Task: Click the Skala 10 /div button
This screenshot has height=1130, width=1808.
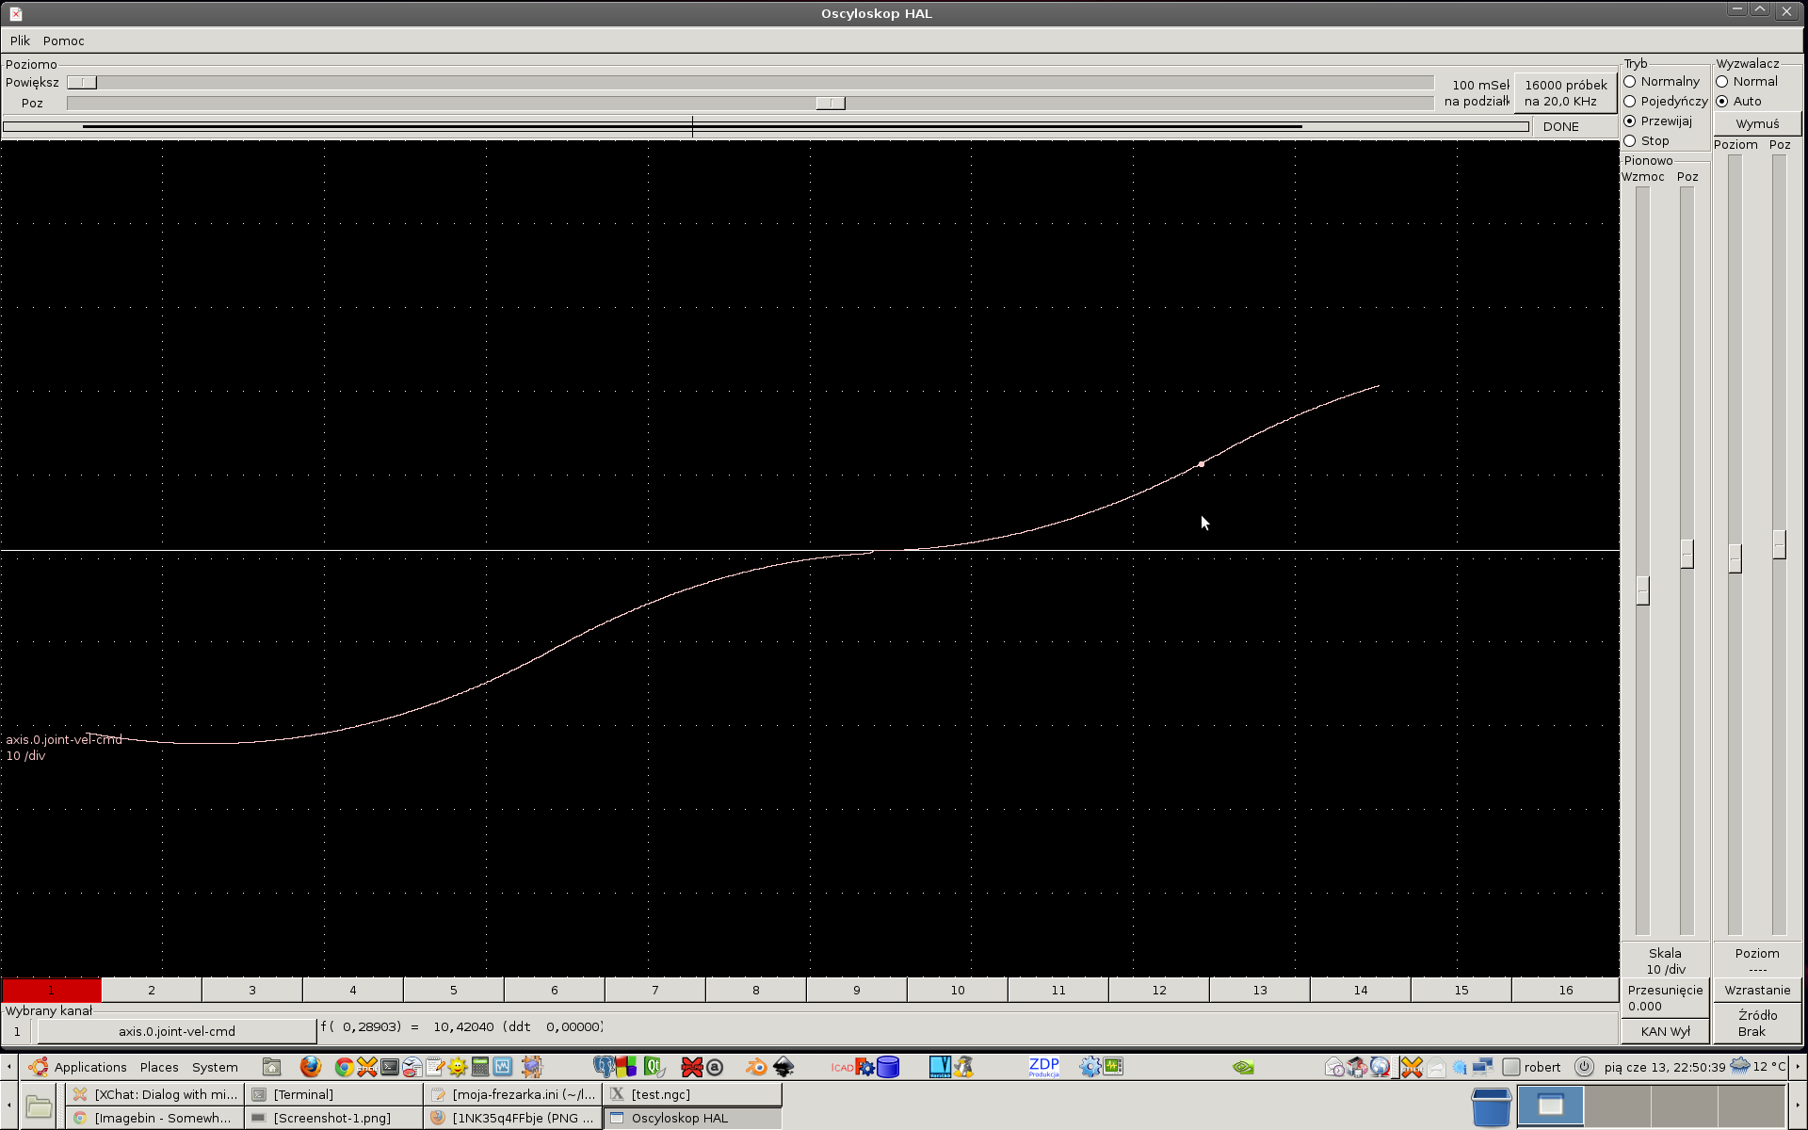Action: point(1665,960)
